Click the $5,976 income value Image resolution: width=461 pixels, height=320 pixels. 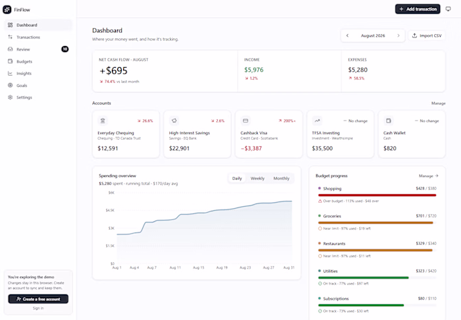pyautogui.click(x=254, y=70)
